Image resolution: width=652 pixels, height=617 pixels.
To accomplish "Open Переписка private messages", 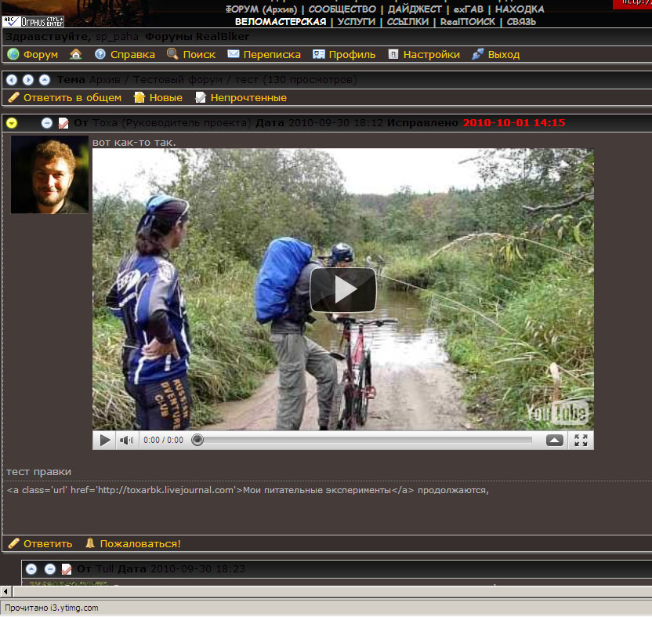I will (x=271, y=55).
